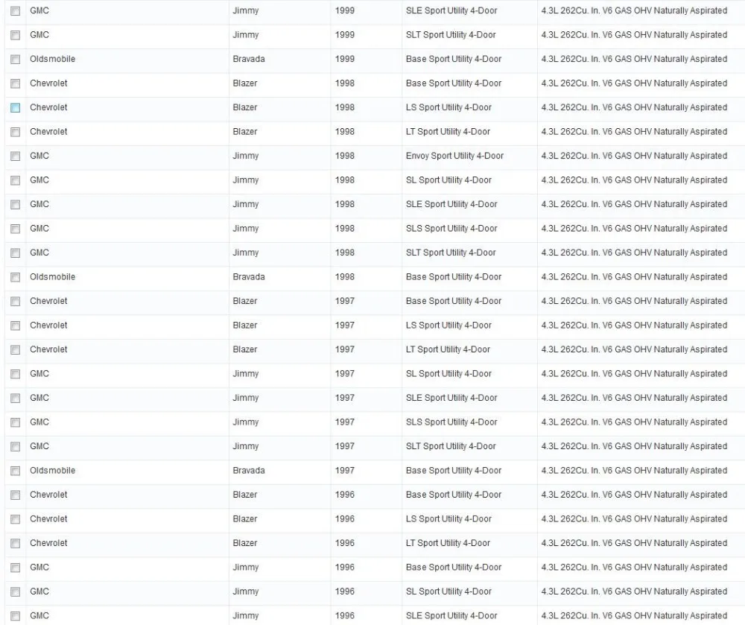This screenshot has width=745, height=625.
Task: Click the engine cell of the 1999 Jimmy SLE row
Action: 634,10
